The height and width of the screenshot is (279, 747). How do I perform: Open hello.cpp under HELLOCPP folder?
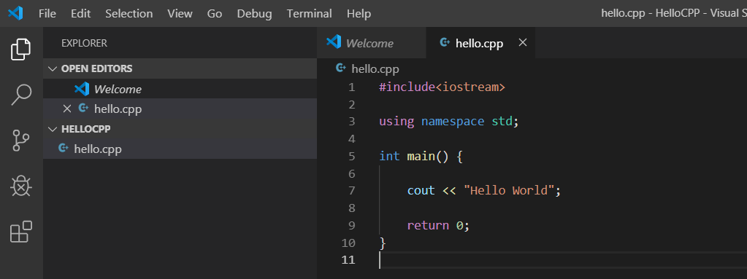click(180, 149)
